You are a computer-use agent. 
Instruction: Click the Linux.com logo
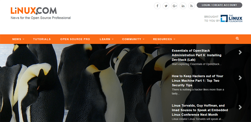coord(34,11)
